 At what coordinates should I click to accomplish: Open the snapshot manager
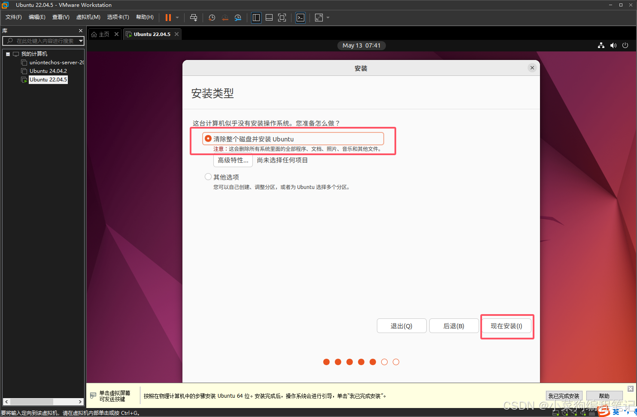(x=238, y=18)
